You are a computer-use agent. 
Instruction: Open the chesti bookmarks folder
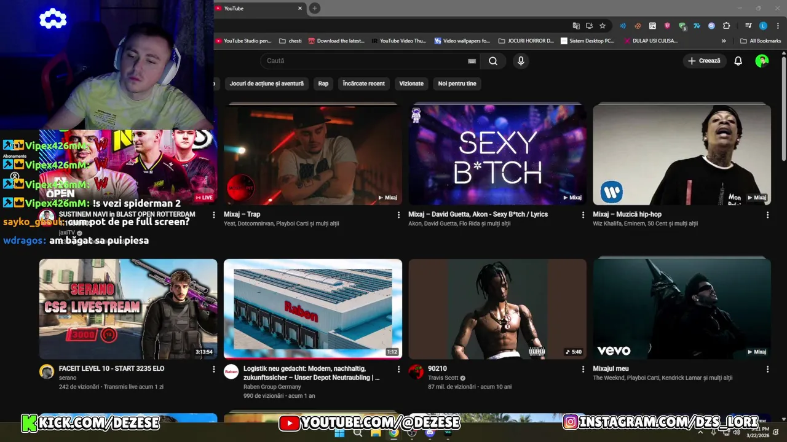[x=290, y=41]
